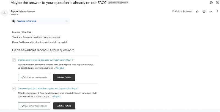This screenshot has width=220, height=112.
Task: Click the translate language icon
Action: pyautogui.click(x=14, y=21)
